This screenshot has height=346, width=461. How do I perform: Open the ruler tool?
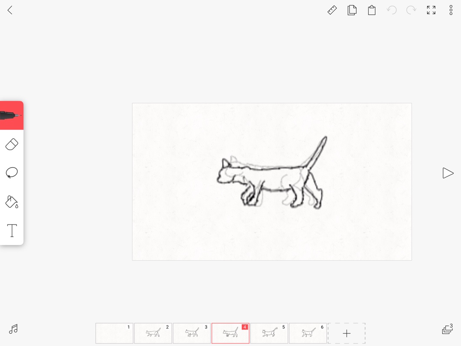[x=332, y=10]
